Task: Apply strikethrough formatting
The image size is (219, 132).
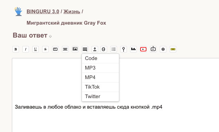Action: 45,49
